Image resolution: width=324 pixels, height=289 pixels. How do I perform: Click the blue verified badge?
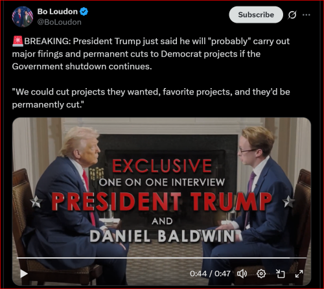pyautogui.click(x=84, y=12)
